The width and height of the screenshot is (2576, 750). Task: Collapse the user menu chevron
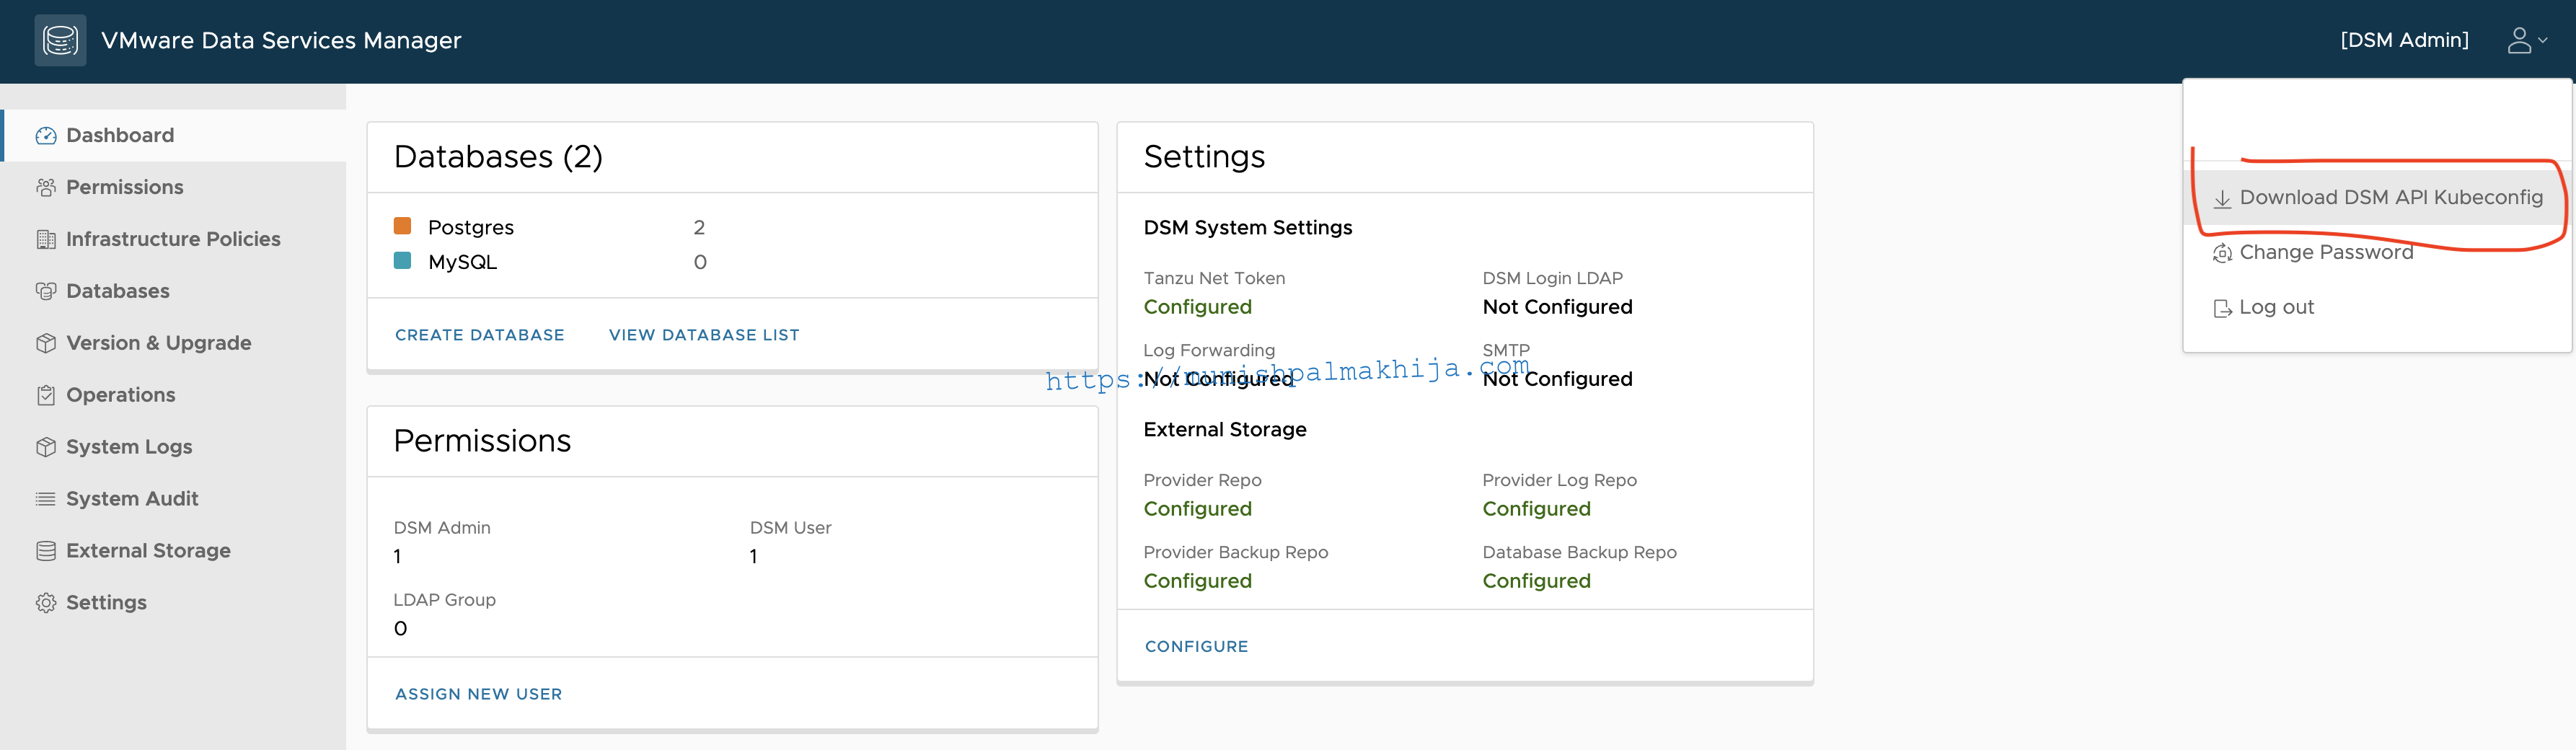coord(2543,41)
